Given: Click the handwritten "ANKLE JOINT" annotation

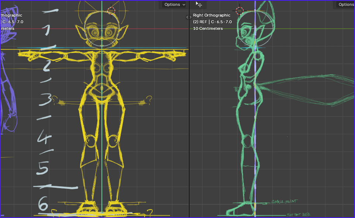Looking at the screenshot, I should click(x=285, y=201).
